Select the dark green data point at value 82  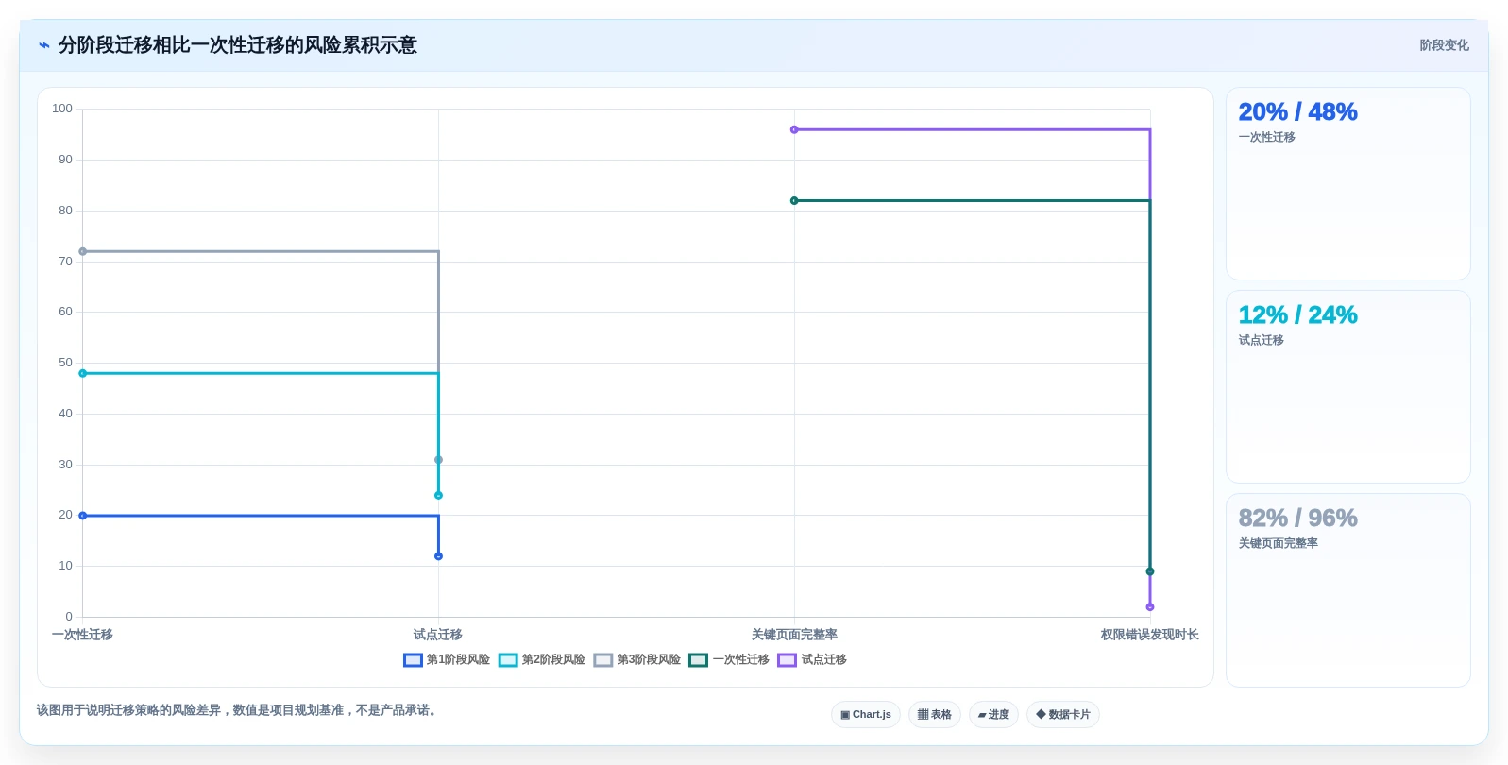click(794, 200)
